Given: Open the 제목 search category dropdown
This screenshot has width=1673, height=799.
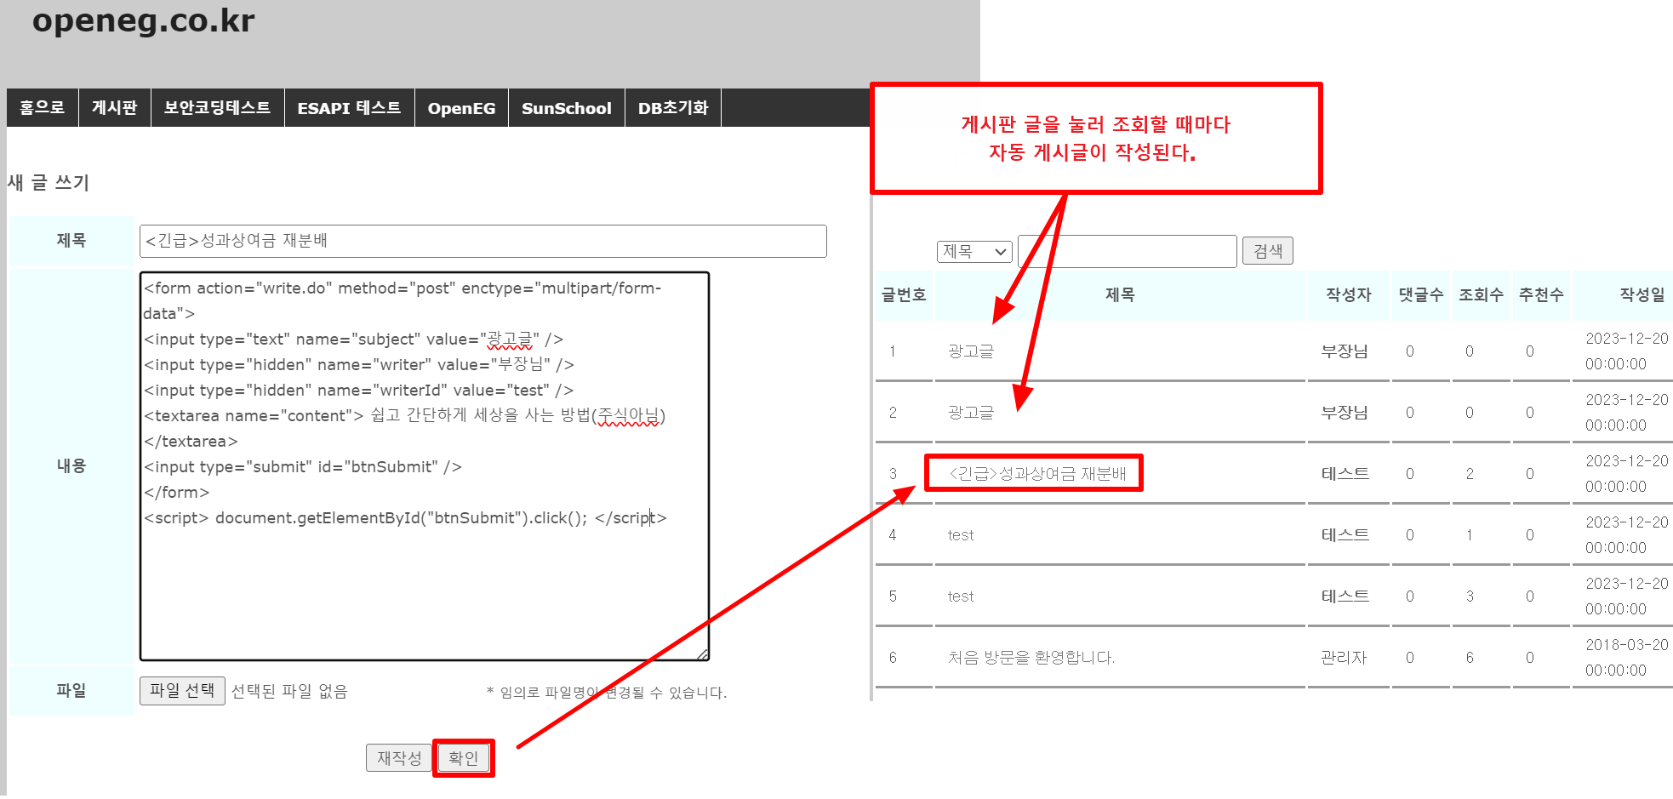Looking at the screenshot, I should tap(974, 252).
